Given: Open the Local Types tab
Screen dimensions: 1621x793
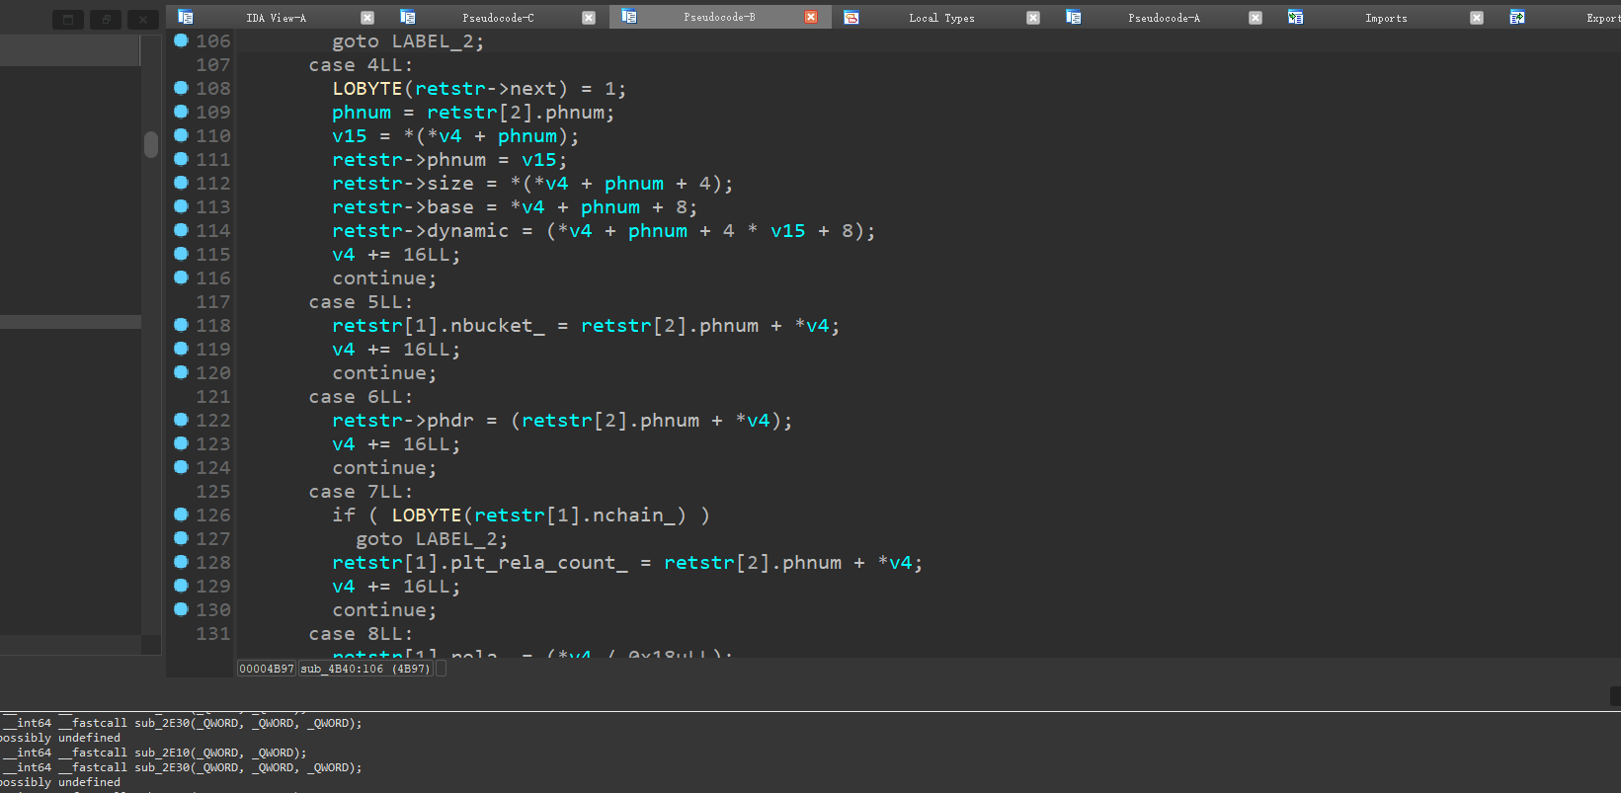Looking at the screenshot, I should pos(941,18).
